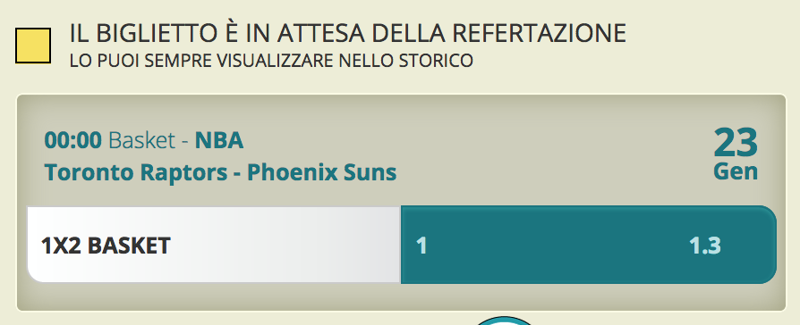Viewport: 800px width, 325px height.
Task: Click the white section beside 1X2 BASKET
Action: coord(285,245)
